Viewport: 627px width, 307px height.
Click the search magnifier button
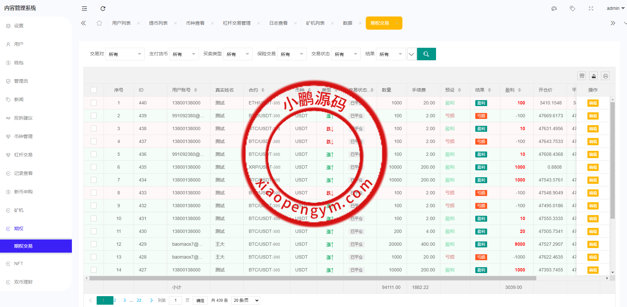(426, 54)
